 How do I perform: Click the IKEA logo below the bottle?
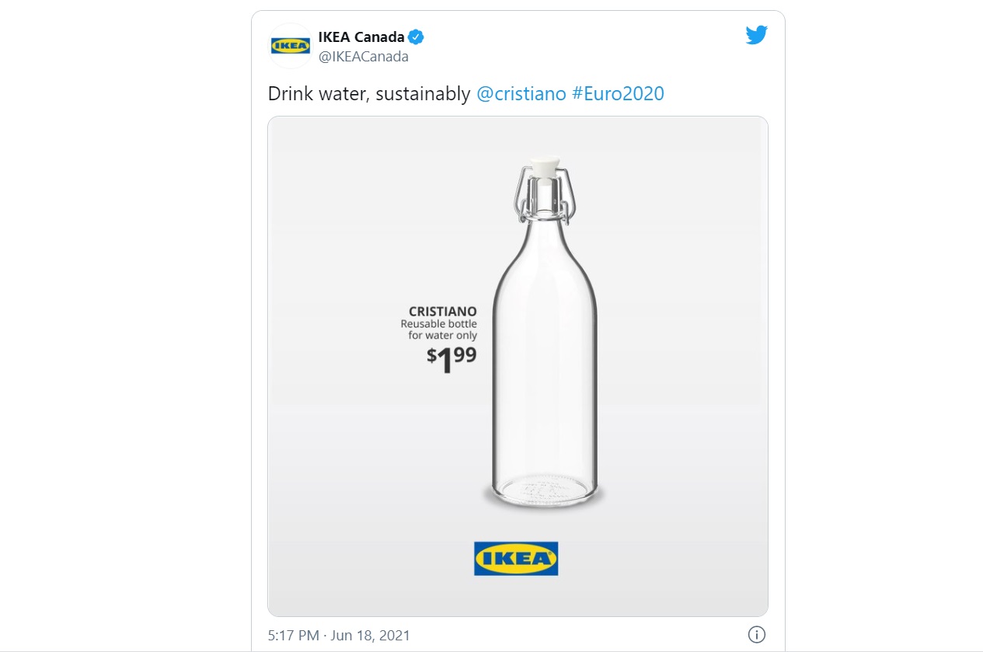point(516,558)
